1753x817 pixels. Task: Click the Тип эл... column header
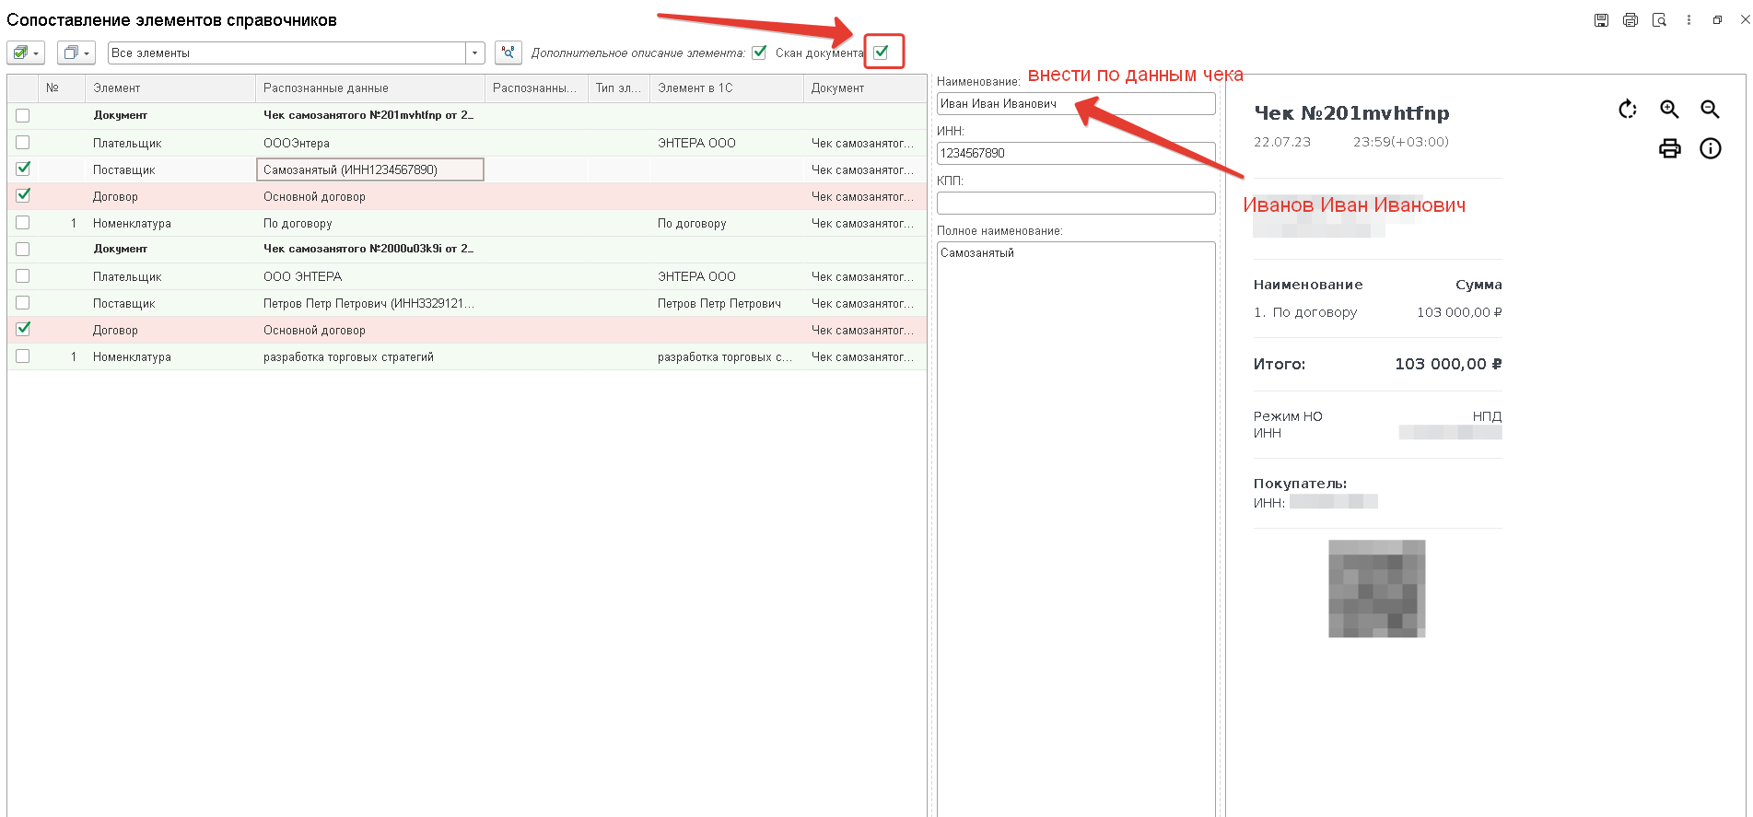pos(619,88)
